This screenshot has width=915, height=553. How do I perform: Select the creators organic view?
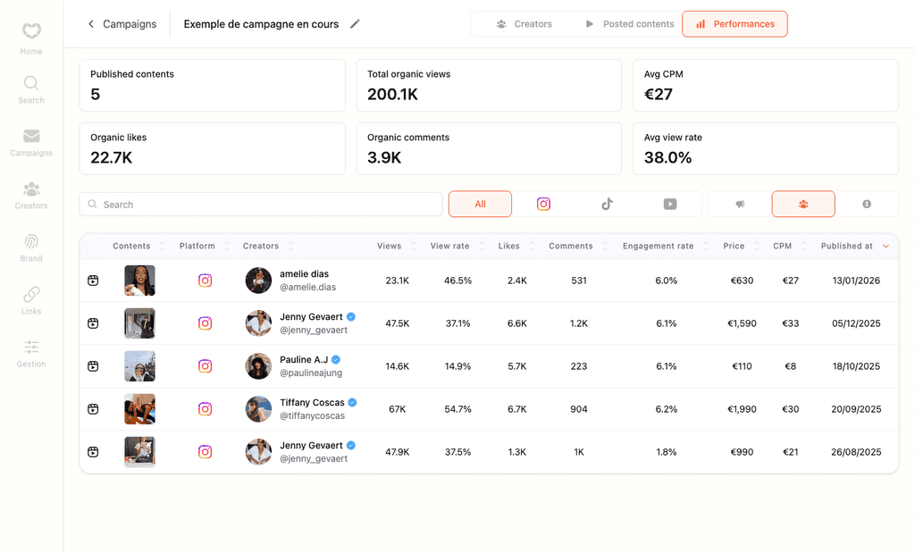tap(803, 205)
